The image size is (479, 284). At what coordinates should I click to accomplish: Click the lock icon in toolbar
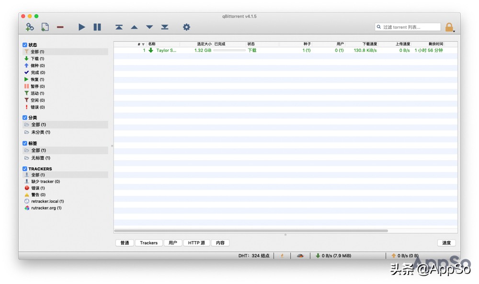pyautogui.click(x=449, y=27)
